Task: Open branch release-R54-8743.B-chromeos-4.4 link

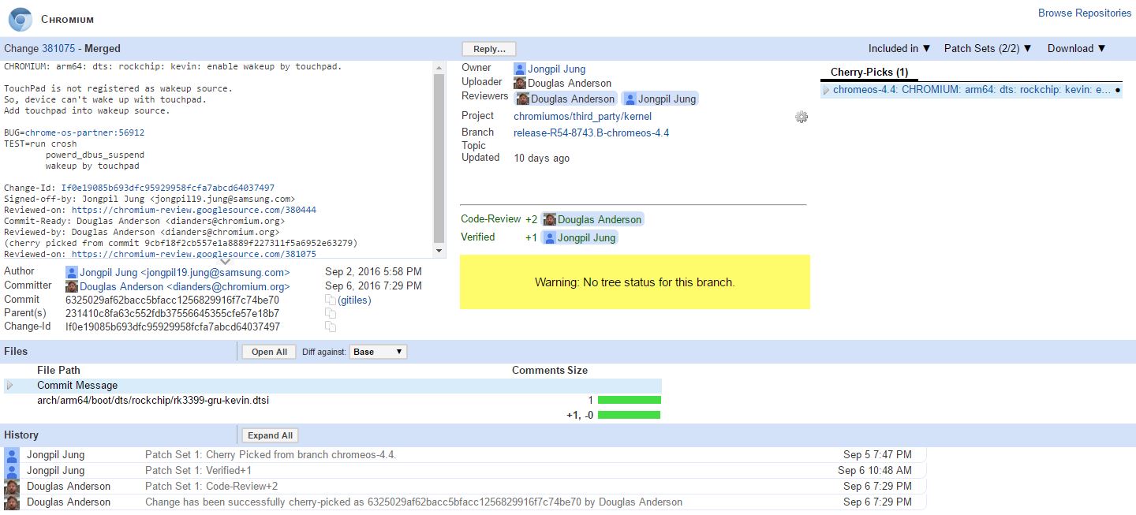Action: pyautogui.click(x=591, y=132)
